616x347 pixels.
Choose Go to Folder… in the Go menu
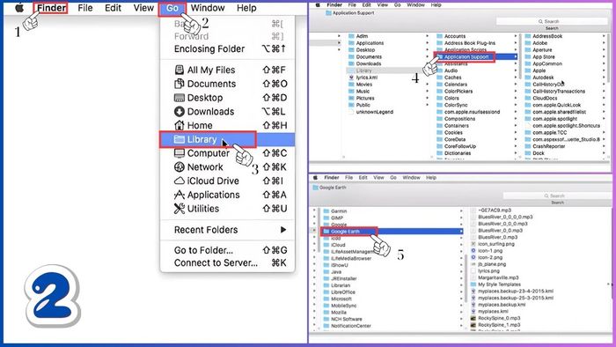tap(203, 250)
